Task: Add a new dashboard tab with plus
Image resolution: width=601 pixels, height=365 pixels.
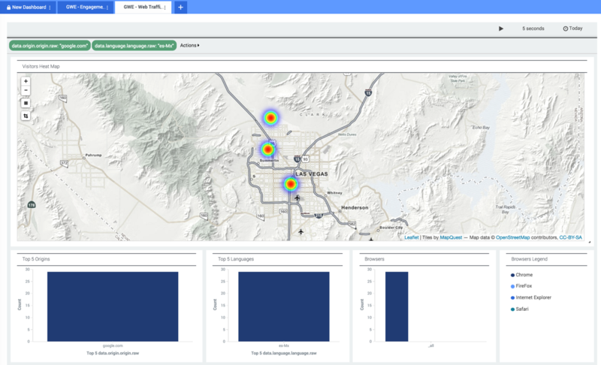Action: click(x=180, y=7)
